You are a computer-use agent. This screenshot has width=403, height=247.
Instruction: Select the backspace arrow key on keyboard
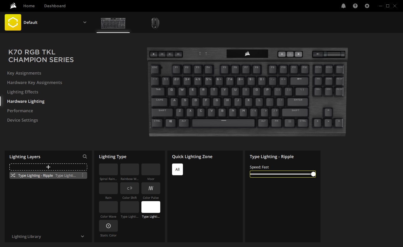coord(299,80)
